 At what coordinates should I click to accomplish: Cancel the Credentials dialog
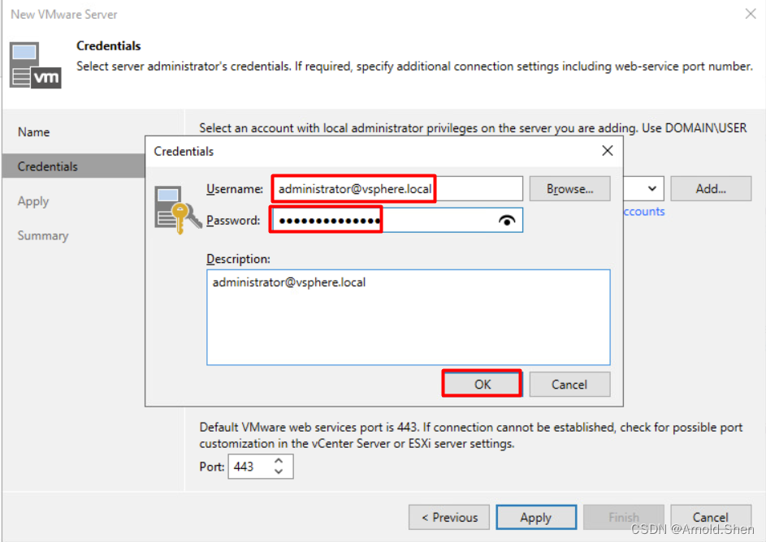point(569,385)
